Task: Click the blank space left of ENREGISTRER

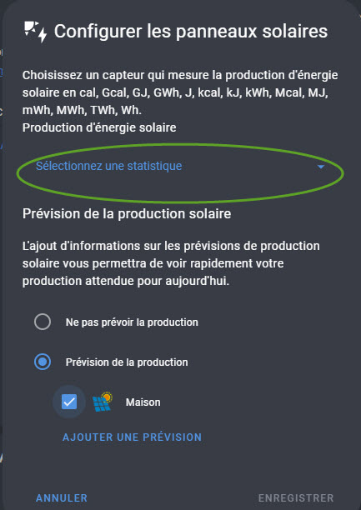Action: click(x=173, y=498)
